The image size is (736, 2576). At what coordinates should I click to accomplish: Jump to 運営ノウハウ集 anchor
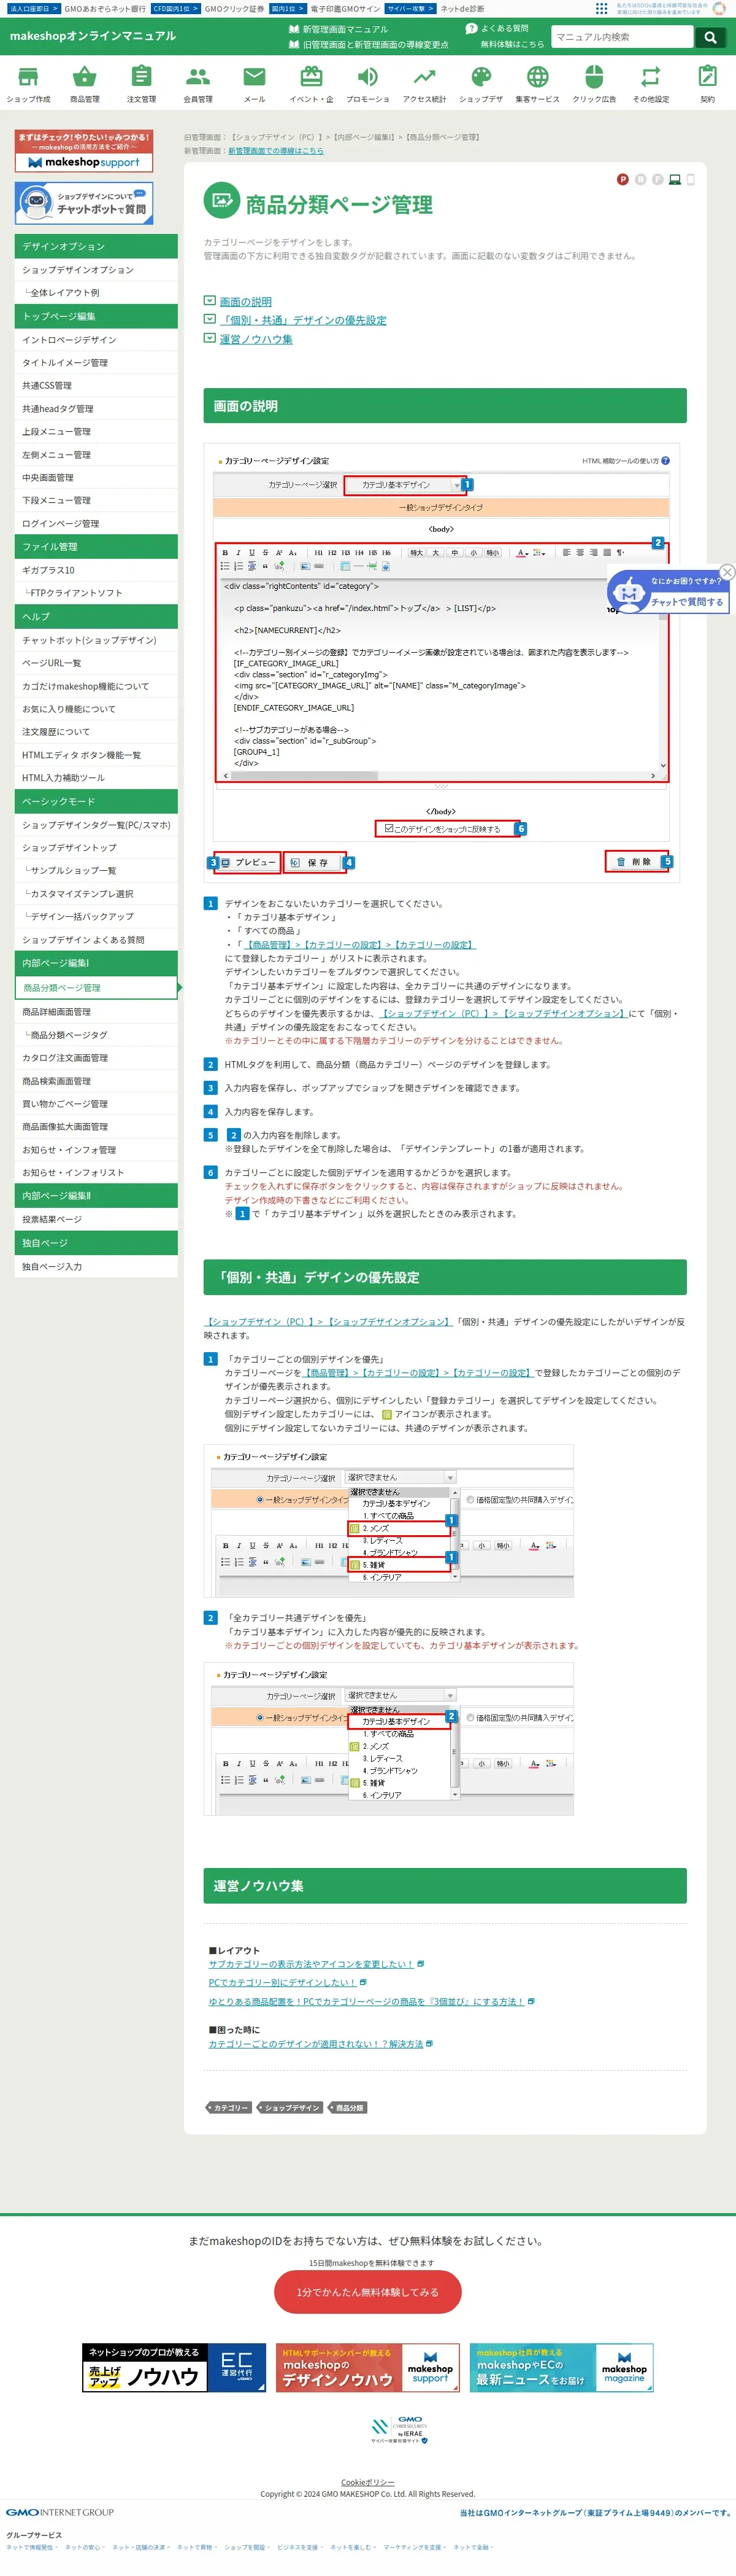(x=256, y=339)
